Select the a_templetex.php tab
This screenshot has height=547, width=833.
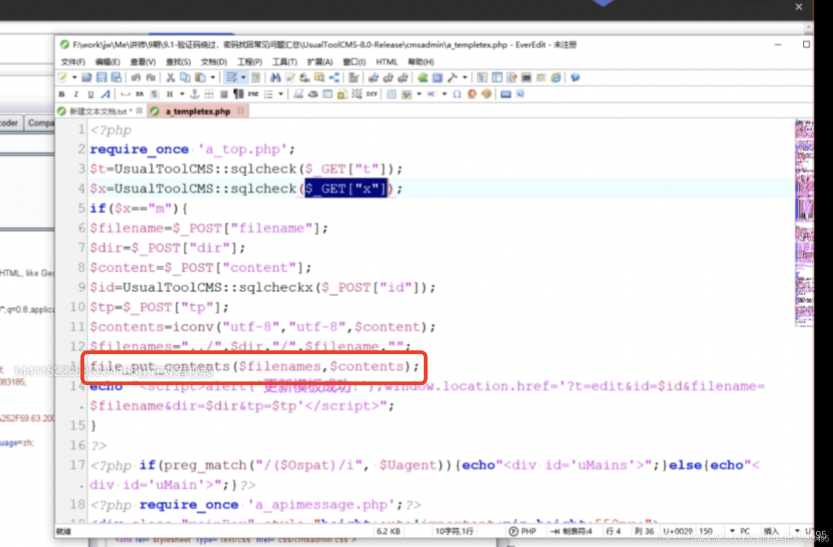[197, 111]
